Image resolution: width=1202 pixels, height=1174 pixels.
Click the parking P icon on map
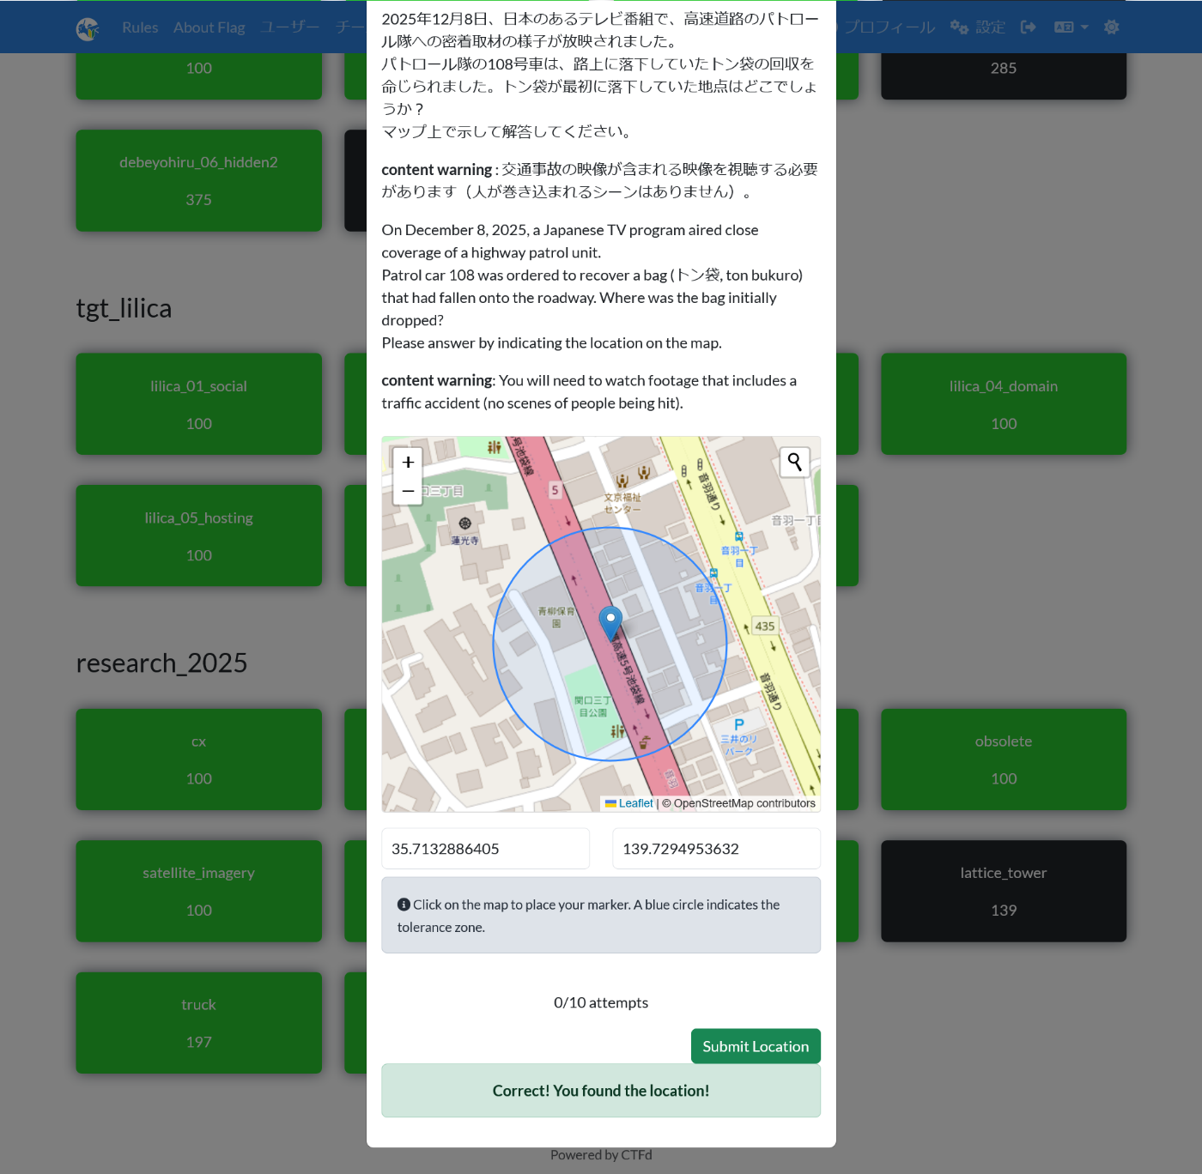739,724
